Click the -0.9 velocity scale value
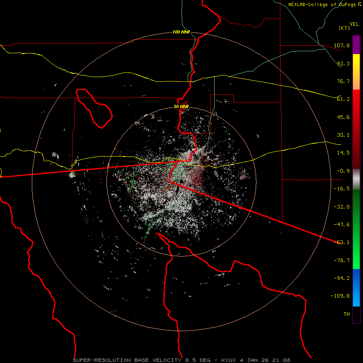Viewport: 363px width, 363px height. (343, 171)
